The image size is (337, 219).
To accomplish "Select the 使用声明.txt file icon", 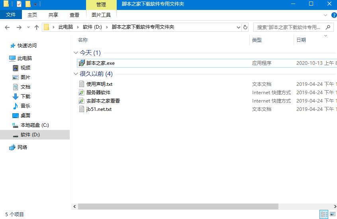I will [x=82, y=84].
